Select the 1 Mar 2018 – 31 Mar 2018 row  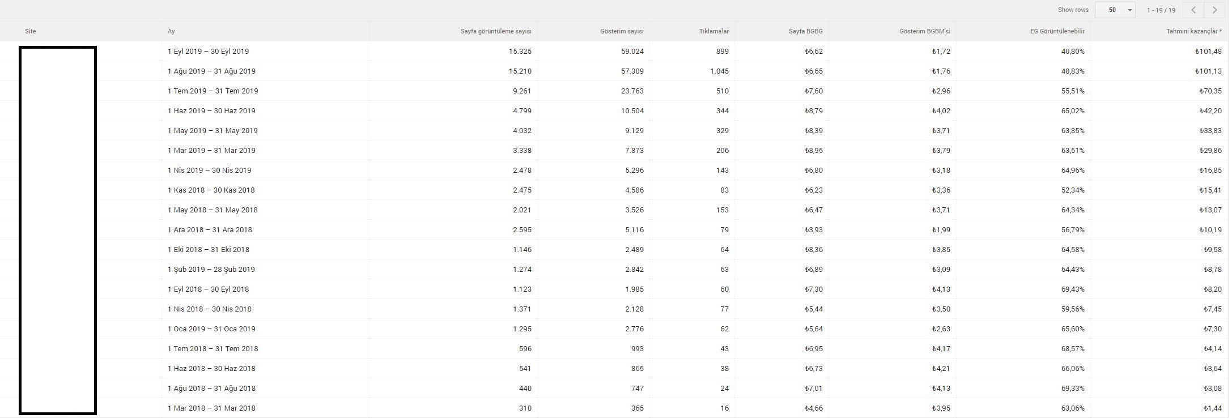click(614, 408)
